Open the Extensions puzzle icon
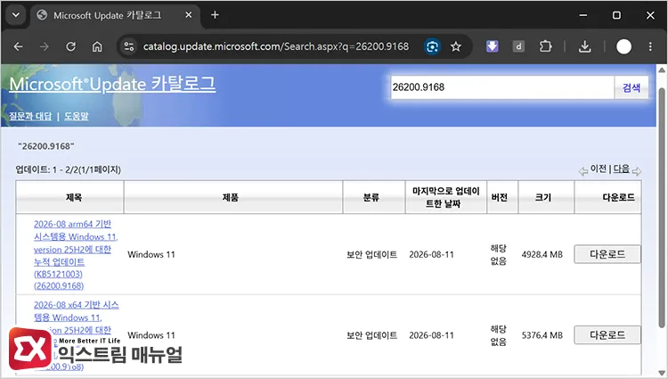The height and width of the screenshot is (379, 668). click(x=545, y=46)
